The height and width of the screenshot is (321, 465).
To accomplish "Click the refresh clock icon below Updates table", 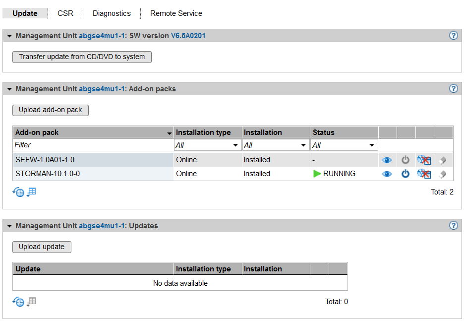I will 18,302.
